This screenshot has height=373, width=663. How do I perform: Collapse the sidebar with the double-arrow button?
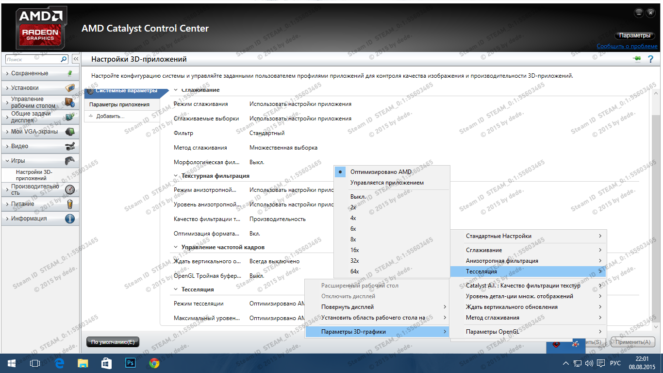pos(76,59)
